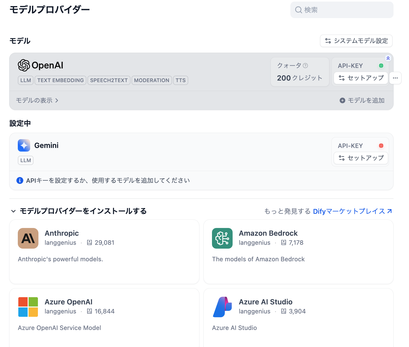Click Gemini セットアップ button
The image size is (409, 347).
[x=361, y=158]
